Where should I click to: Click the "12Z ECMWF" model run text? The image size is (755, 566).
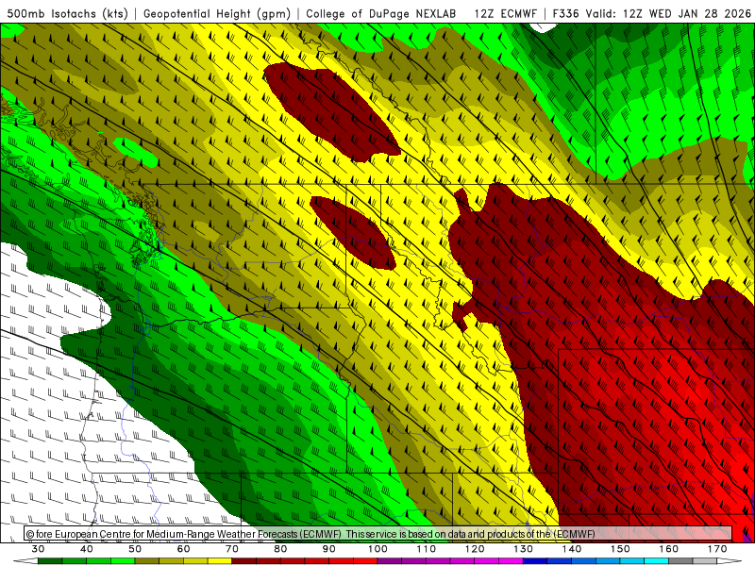pyautogui.click(x=505, y=13)
